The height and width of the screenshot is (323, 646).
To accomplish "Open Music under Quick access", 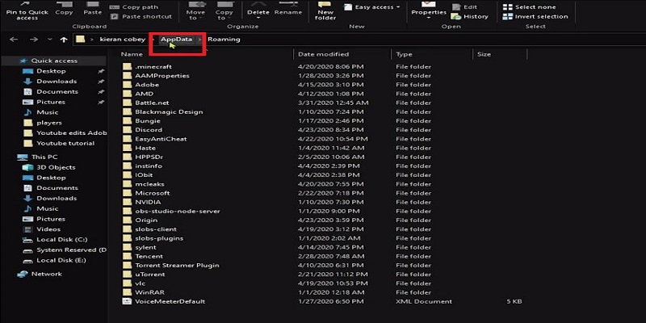I will (x=48, y=112).
